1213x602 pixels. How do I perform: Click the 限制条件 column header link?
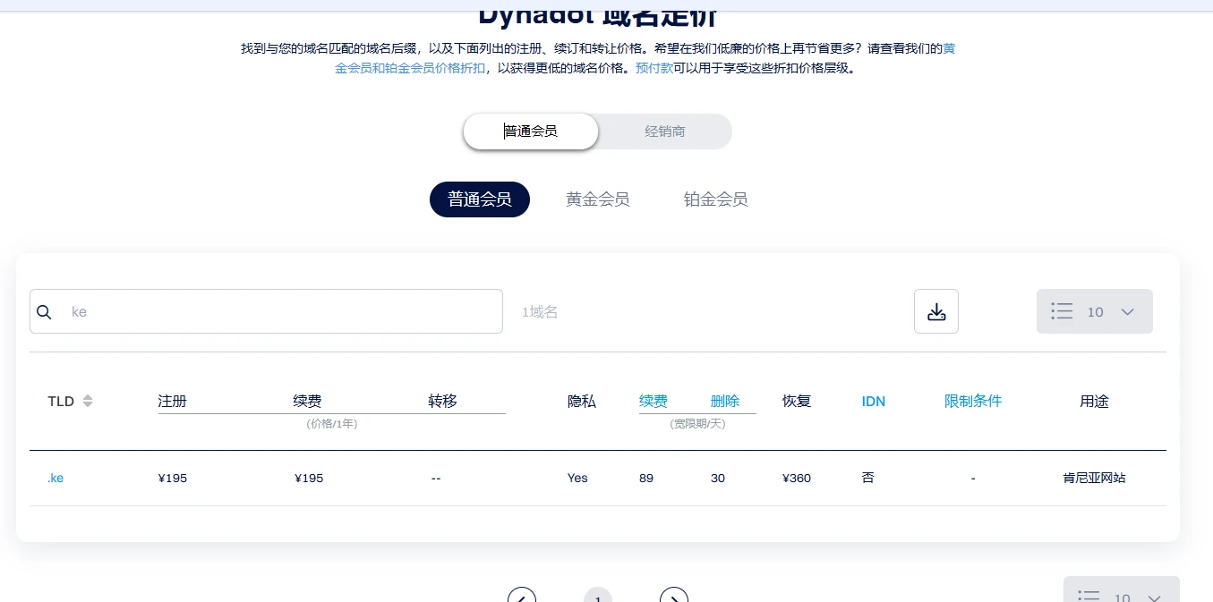click(x=972, y=402)
